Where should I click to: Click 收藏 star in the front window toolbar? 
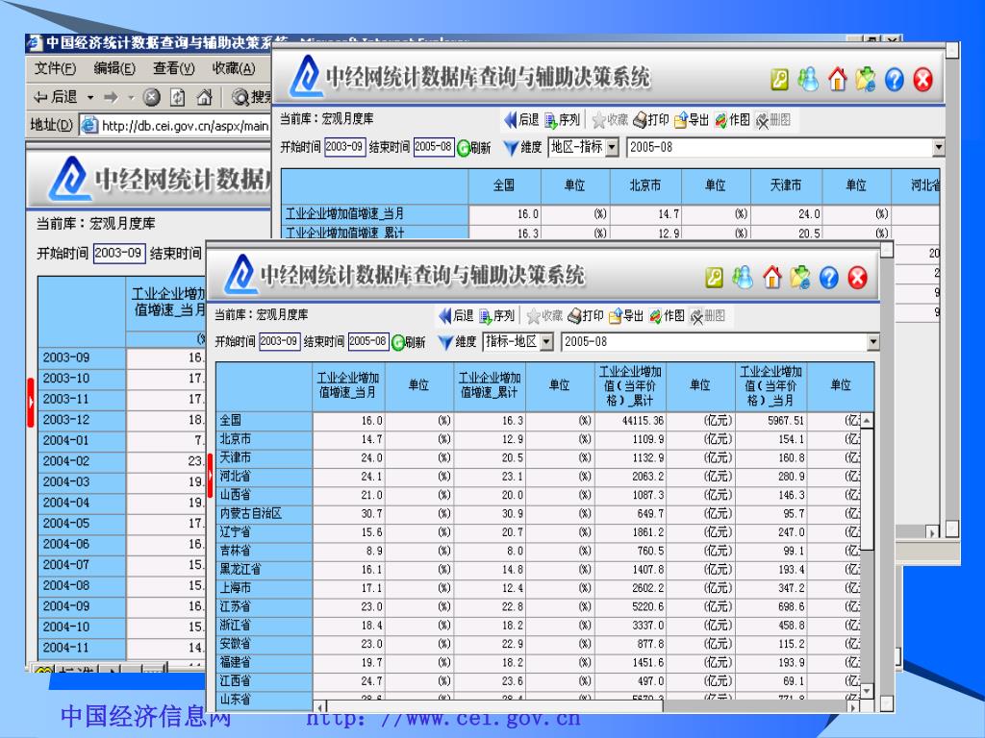point(544,315)
